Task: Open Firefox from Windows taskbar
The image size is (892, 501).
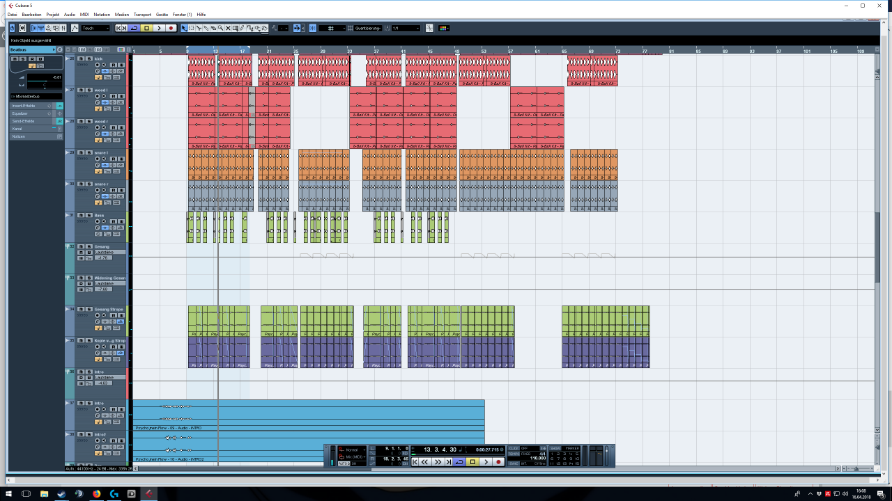Action: tap(96, 493)
